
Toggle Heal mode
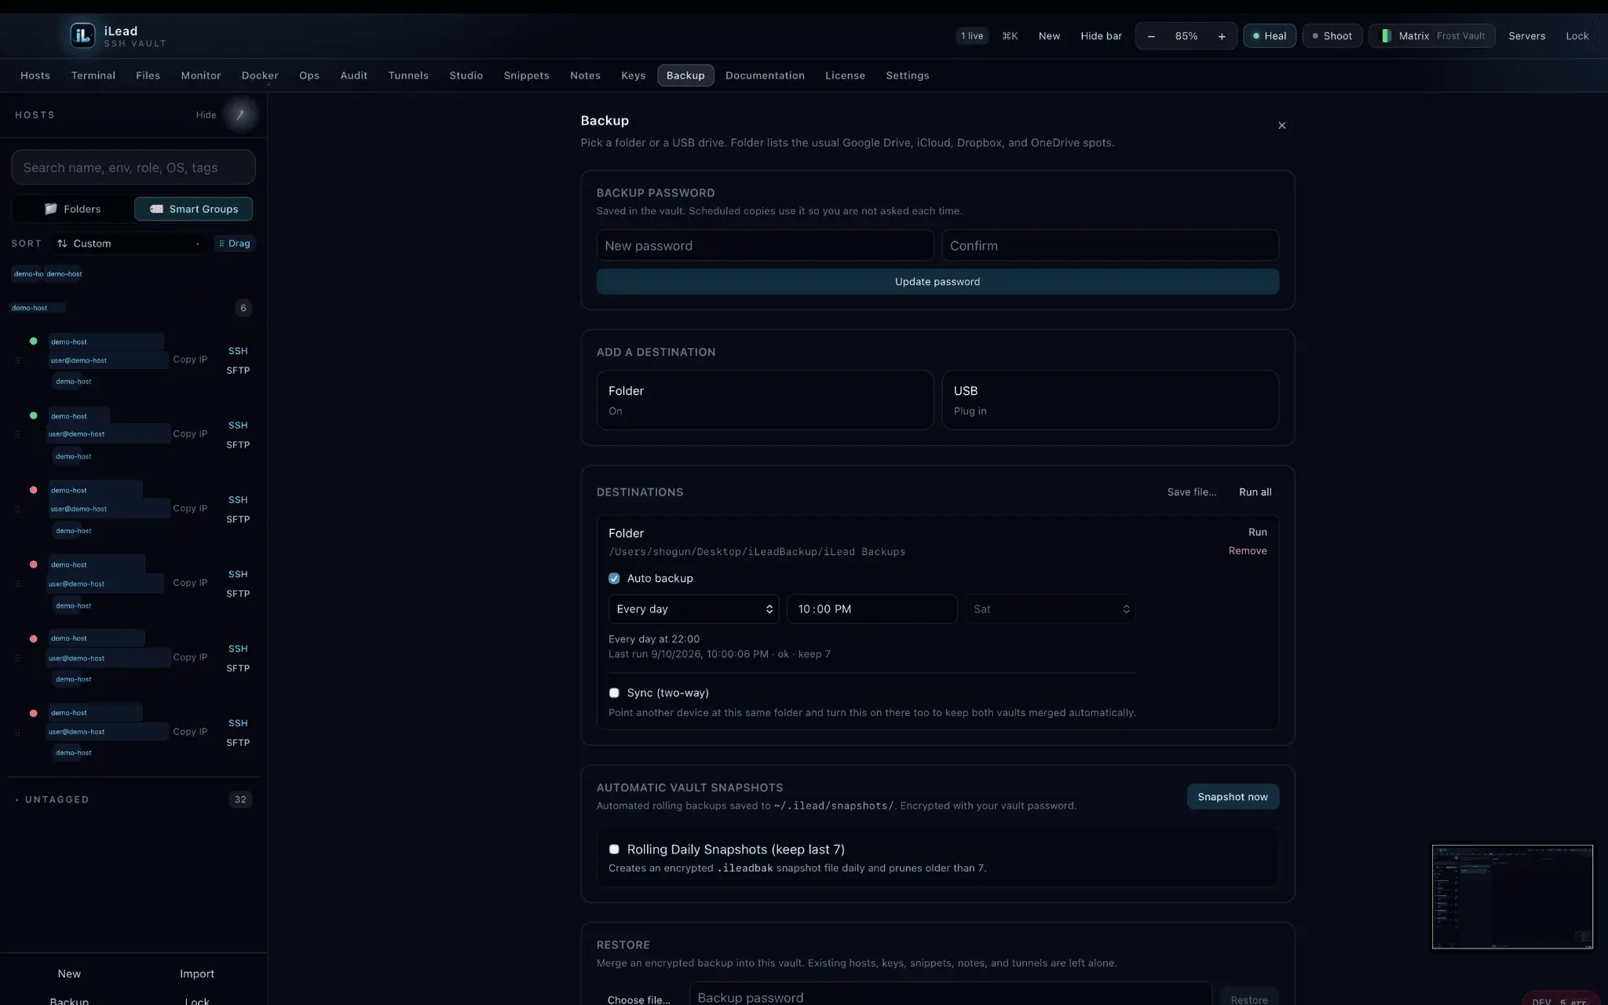point(1269,36)
